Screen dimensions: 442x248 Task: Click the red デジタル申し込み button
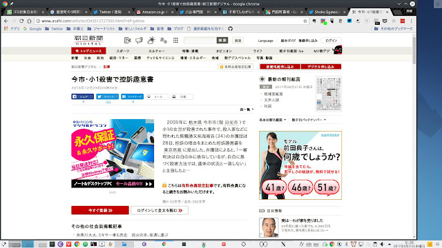point(320,67)
